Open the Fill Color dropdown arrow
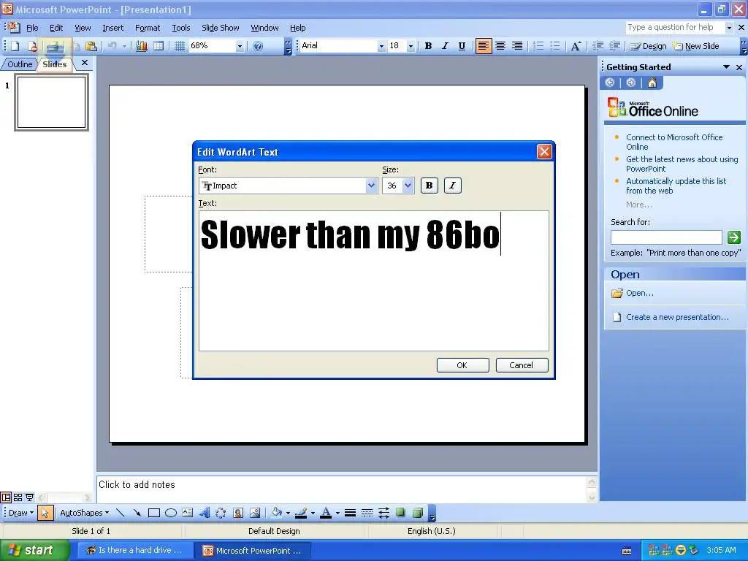The height and width of the screenshot is (561, 748). (x=288, y=513)
